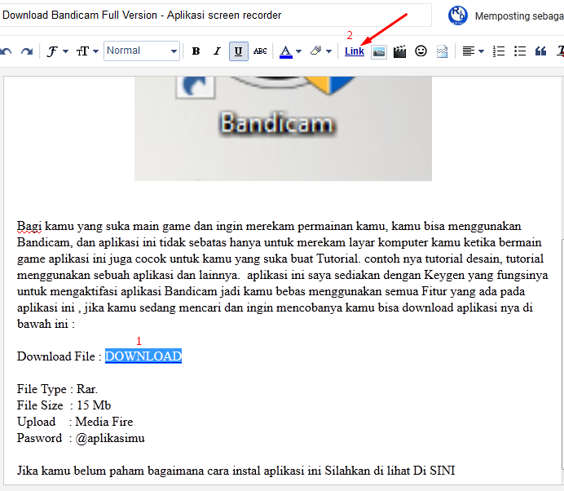Screen dimensions: 564x491
Task: Click the 'Download File :' label text
Action: coord(59,356)
